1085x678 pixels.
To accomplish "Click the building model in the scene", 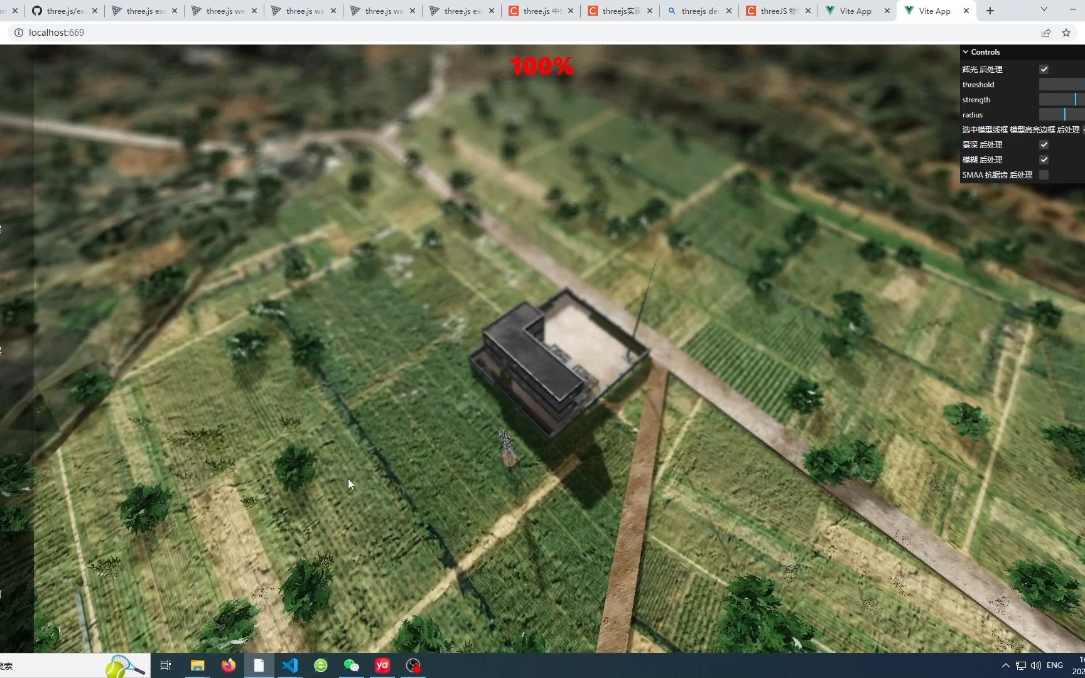I will [x=559, y=364].
